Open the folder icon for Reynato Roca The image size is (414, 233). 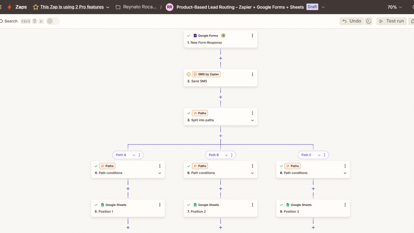point(118,7)
